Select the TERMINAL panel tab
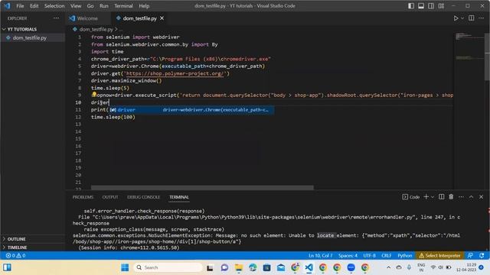 point(178,197)
